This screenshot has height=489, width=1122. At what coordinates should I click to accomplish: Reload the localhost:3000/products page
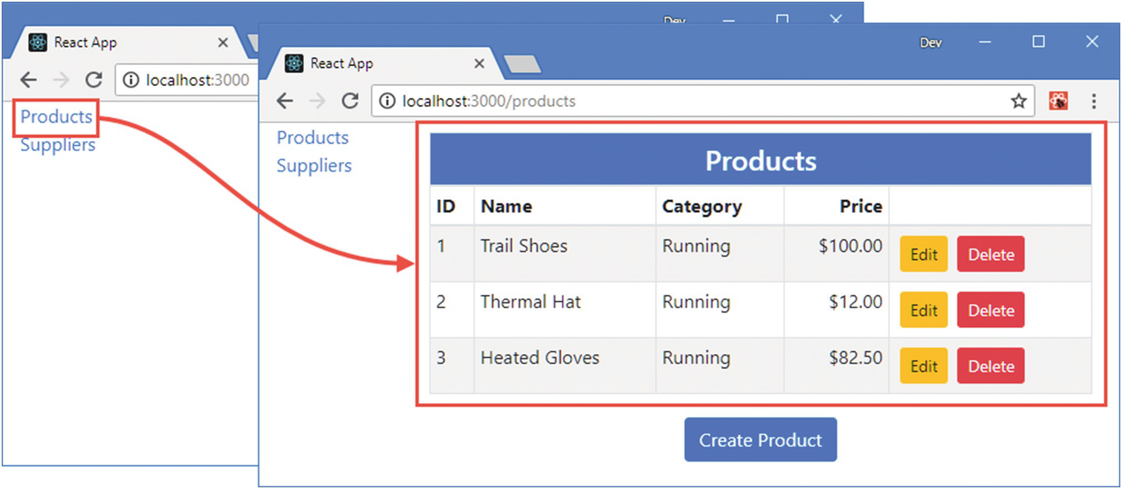click(x=350, y=101)
